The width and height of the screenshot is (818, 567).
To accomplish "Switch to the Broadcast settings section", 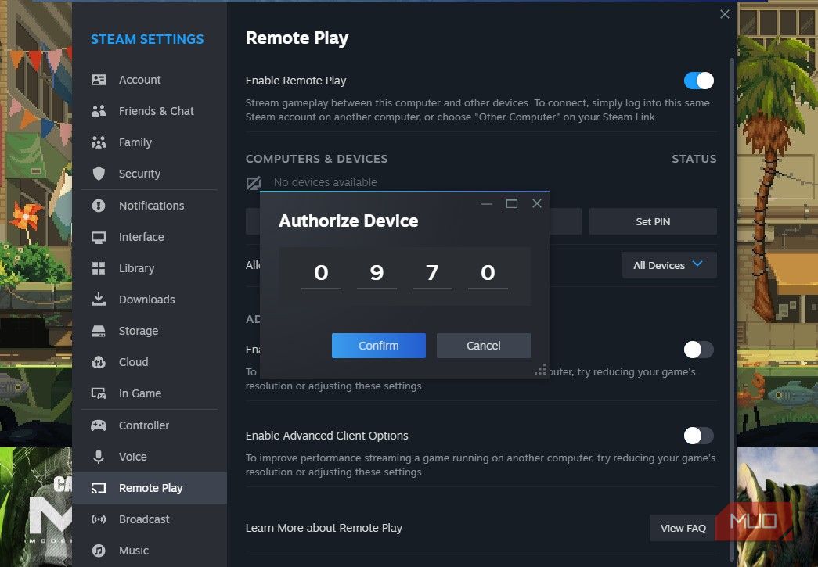I will tap(144, 519).
